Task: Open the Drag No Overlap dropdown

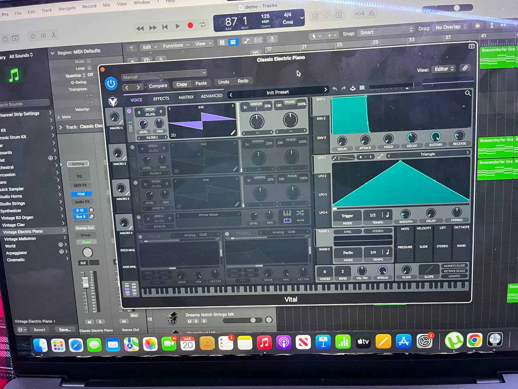Action: pos(450,27)
